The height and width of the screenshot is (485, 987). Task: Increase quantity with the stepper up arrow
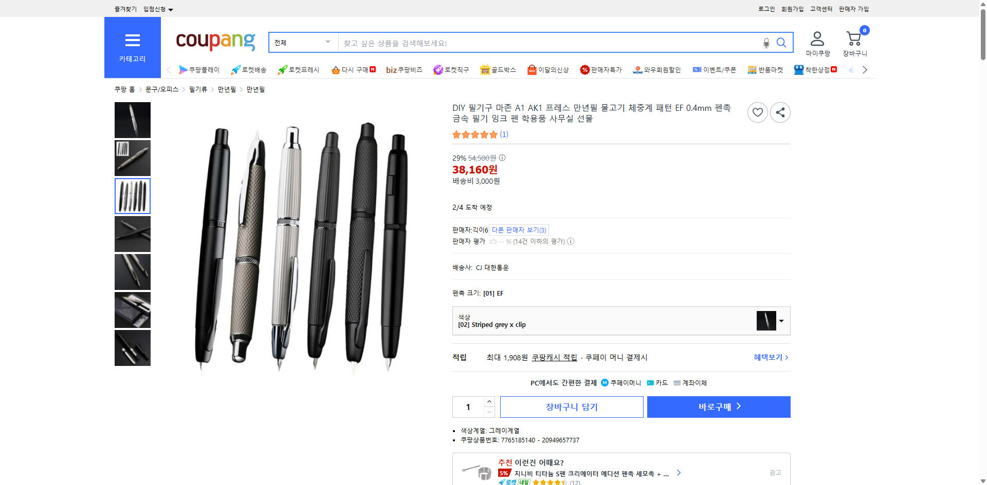[488, 401]
